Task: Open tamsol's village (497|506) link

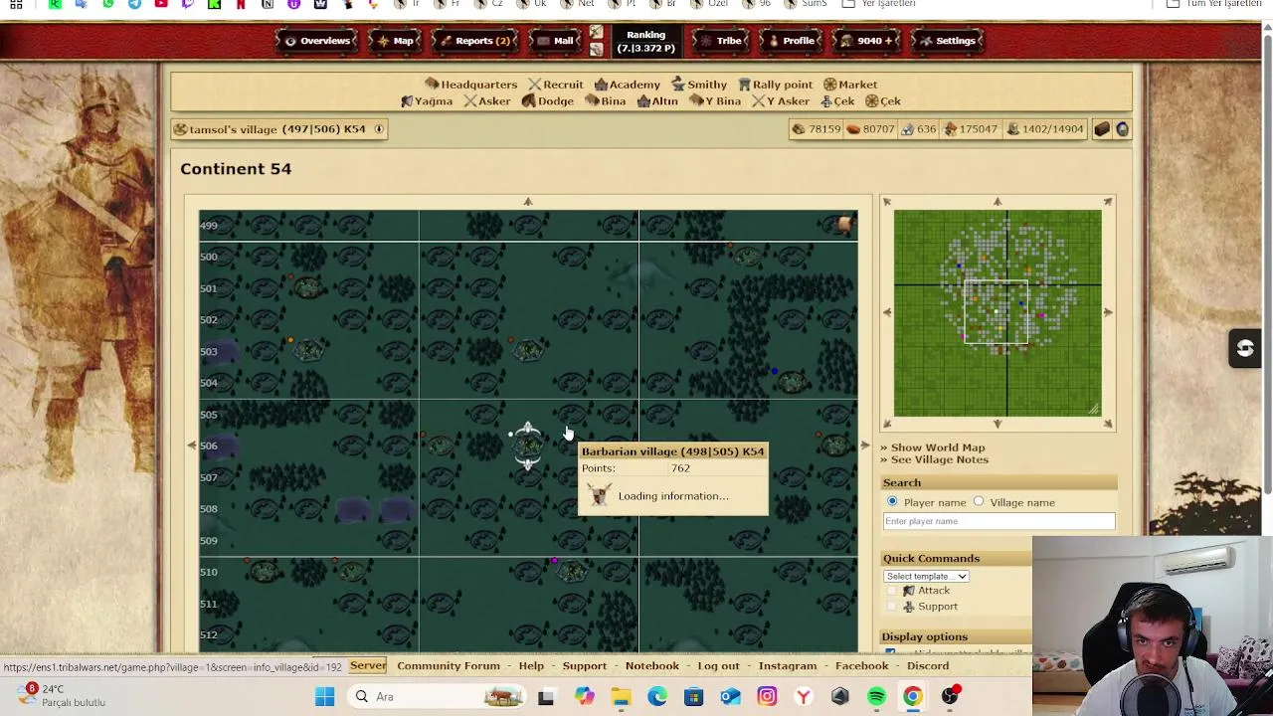Action: click(x=276, y=129)
